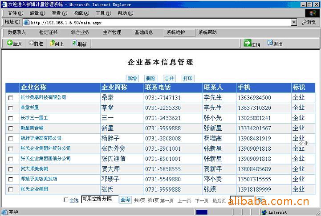Click the 前进 (Forward) toolbar icon
This screenshot has width=321, height=216.
tap(31, 43)
